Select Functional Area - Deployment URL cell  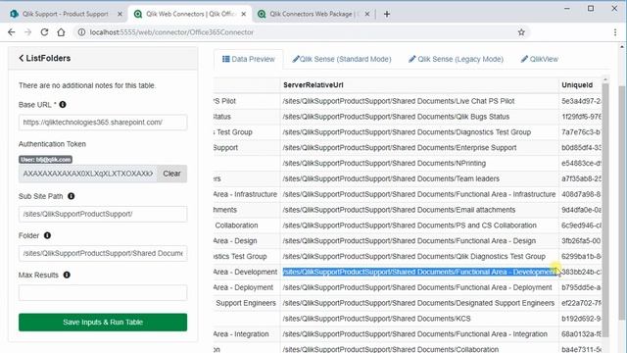[419, 287]
